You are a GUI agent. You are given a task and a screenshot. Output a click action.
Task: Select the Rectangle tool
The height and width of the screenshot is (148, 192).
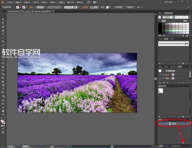point(3,41)
